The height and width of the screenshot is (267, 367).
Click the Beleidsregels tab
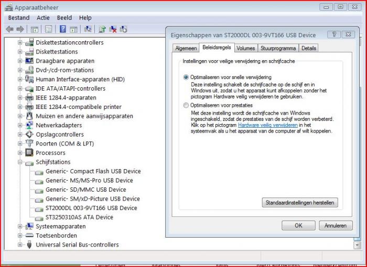coord(217,48)
